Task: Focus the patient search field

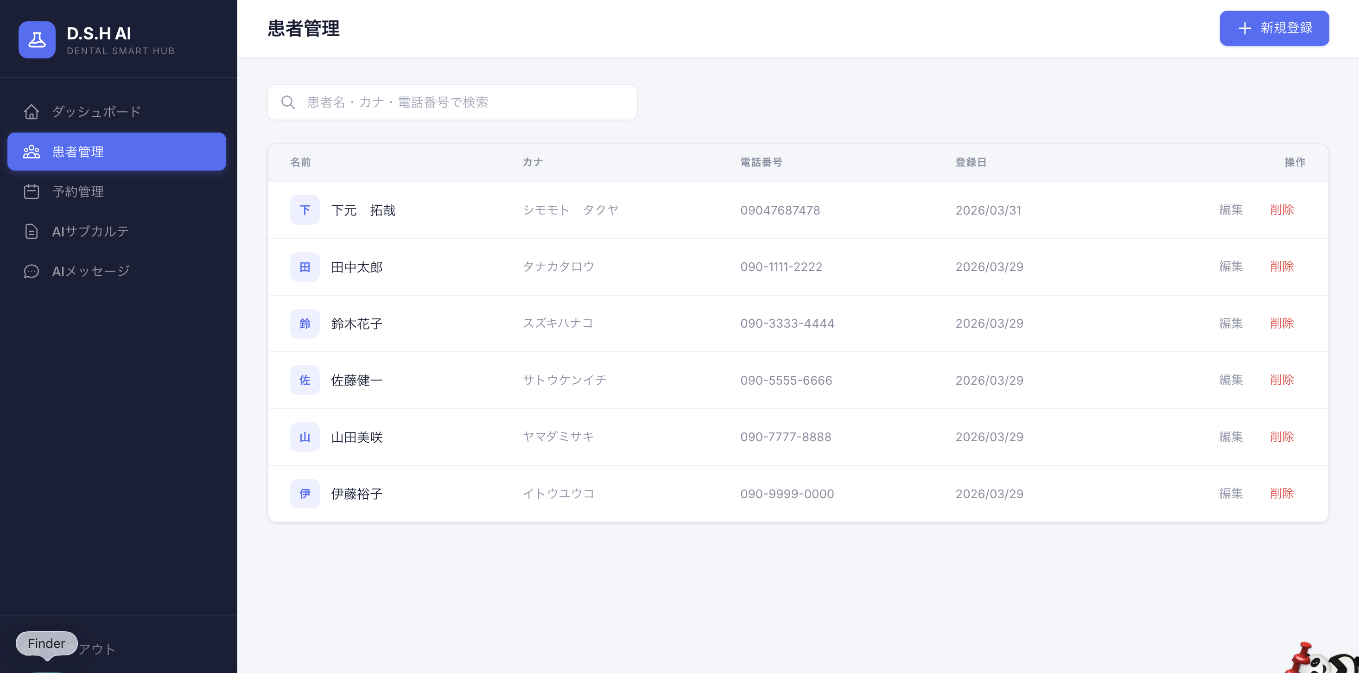Action: point(452,102)
